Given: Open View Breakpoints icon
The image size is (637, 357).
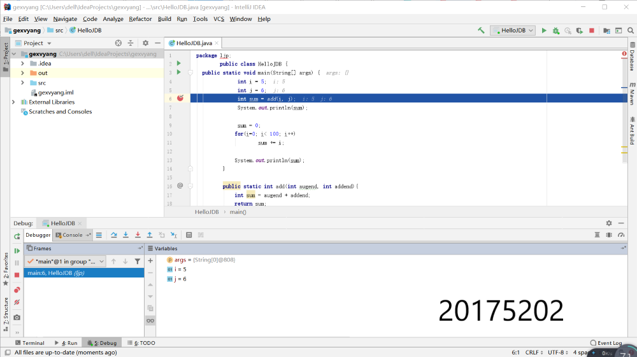Looking at the screenshot, I should (17, 290).
